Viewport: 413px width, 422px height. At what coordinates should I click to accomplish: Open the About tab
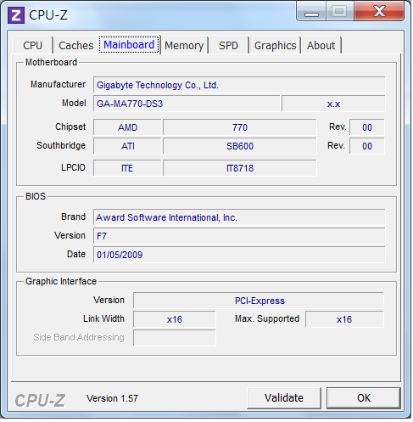pos(321,45)
